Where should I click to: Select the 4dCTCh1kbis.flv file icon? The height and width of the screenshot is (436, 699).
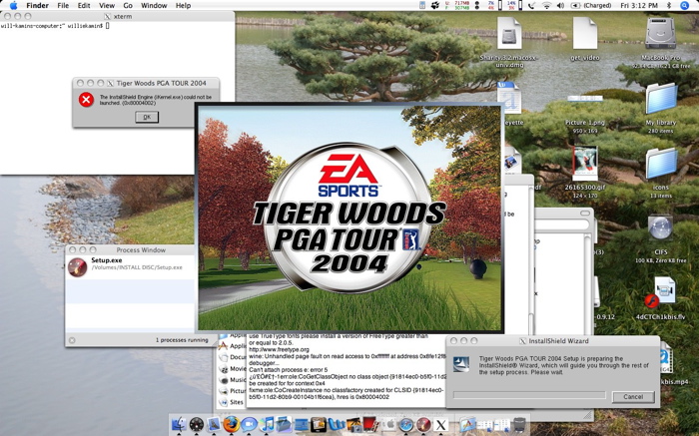(x=661, y=293)
